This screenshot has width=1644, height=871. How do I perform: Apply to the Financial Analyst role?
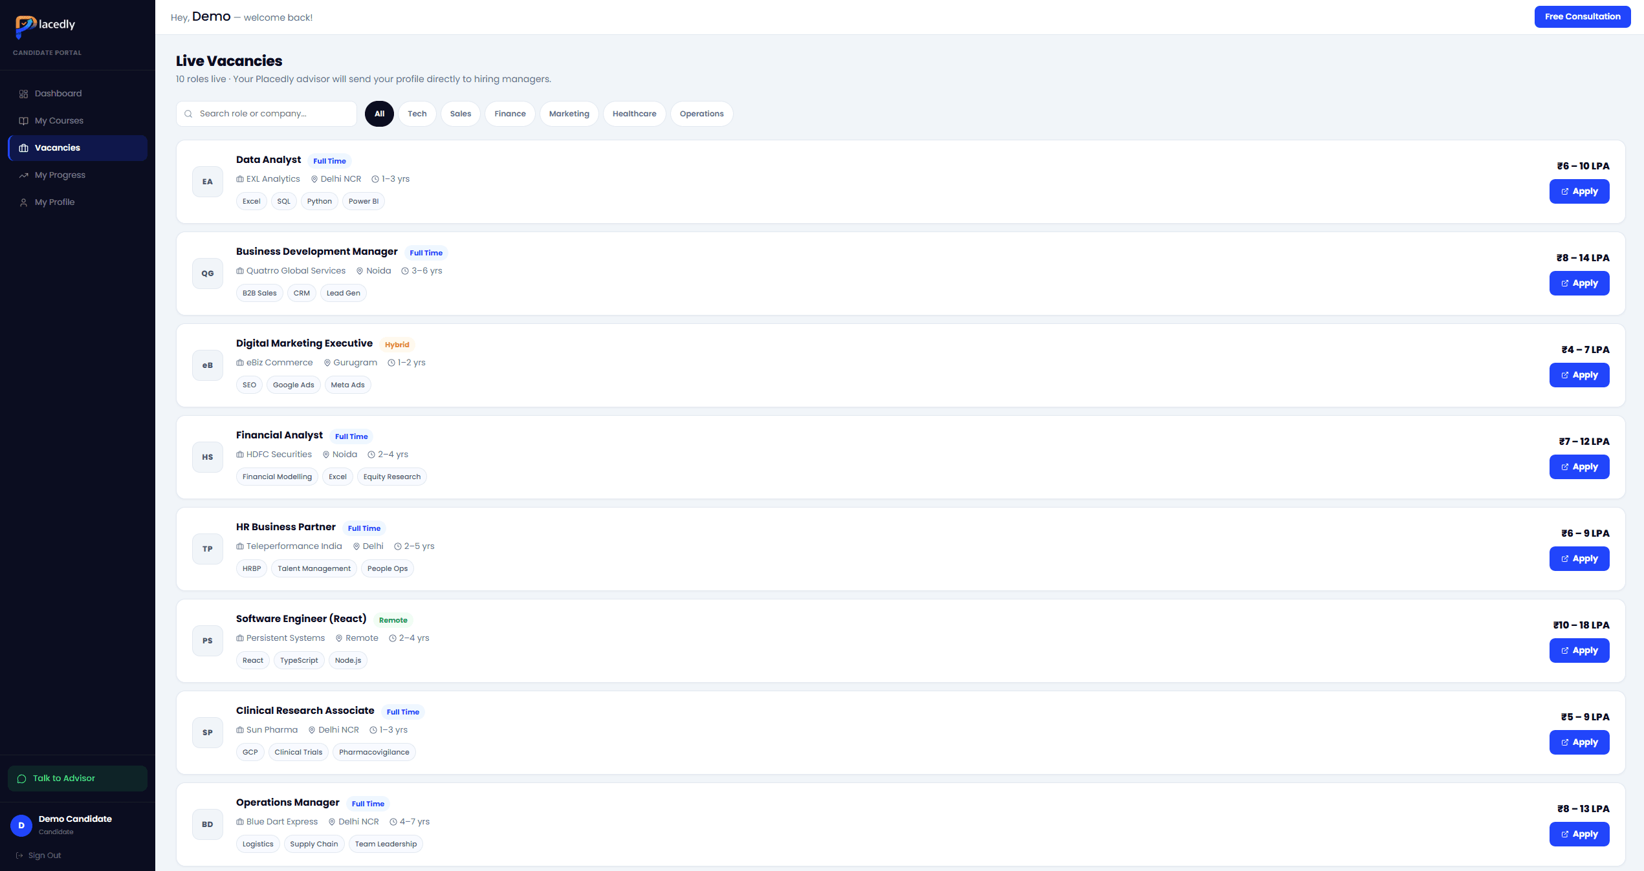click(x=1579, y=467)
